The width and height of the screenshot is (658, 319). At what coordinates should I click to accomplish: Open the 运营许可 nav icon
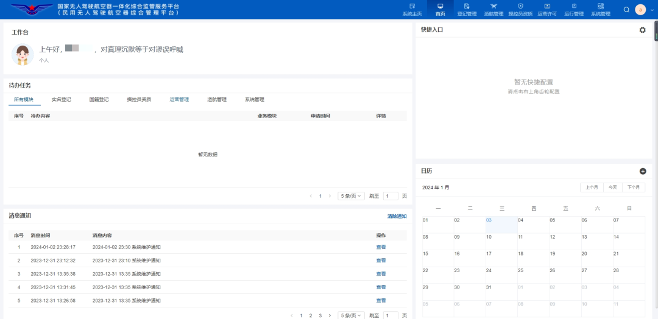(547, 6)
